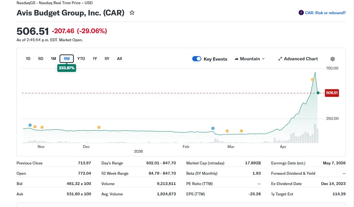Select the 5Y time range
The image size is (354, 207).
click(x=107, y=59)
